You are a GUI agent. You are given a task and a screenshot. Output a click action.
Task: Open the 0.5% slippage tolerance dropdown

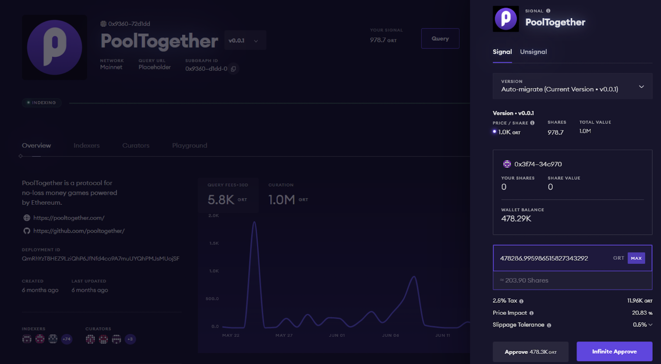coord(643,325)
